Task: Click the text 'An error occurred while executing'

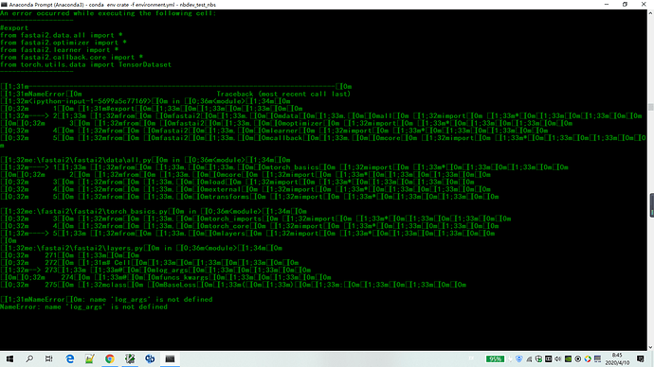Action: coord(68,13)
